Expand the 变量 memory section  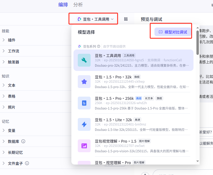click(4, 131)
